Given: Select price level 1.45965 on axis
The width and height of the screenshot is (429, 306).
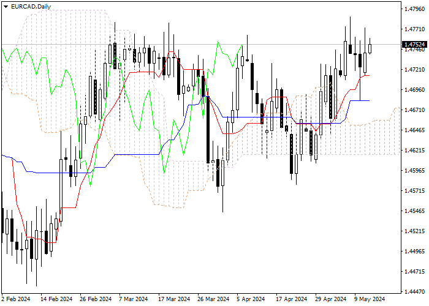Looking at the screenshot, I should 415,171.
